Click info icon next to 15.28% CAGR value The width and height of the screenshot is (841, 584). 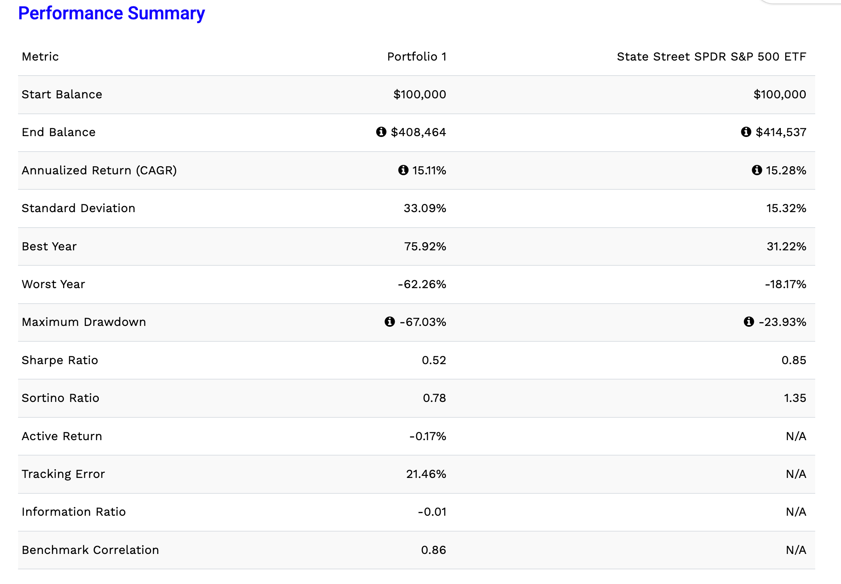(x=757, y=170)
